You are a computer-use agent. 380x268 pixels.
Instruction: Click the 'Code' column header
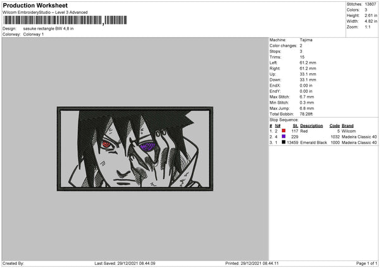pos(334,126)
